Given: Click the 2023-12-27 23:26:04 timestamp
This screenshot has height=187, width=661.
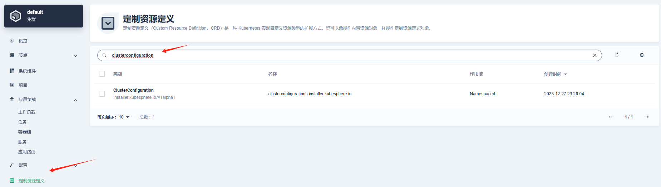Looking at the screenshot, I should 564,94.
